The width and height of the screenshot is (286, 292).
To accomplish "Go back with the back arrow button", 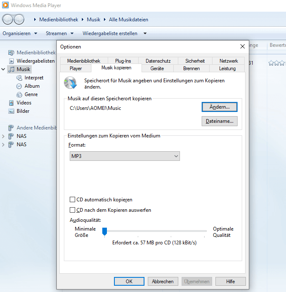I will [8, 19].
